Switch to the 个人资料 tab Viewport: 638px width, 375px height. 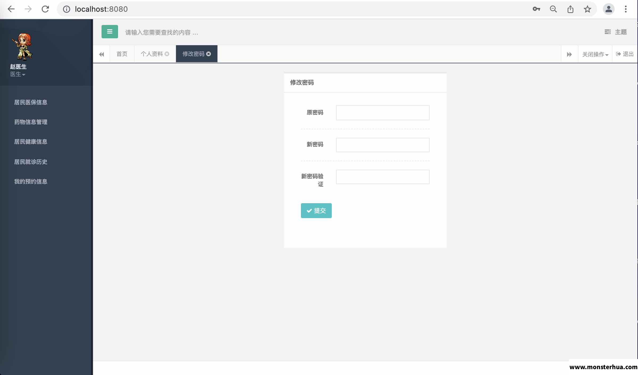click(x=152, y=54)
